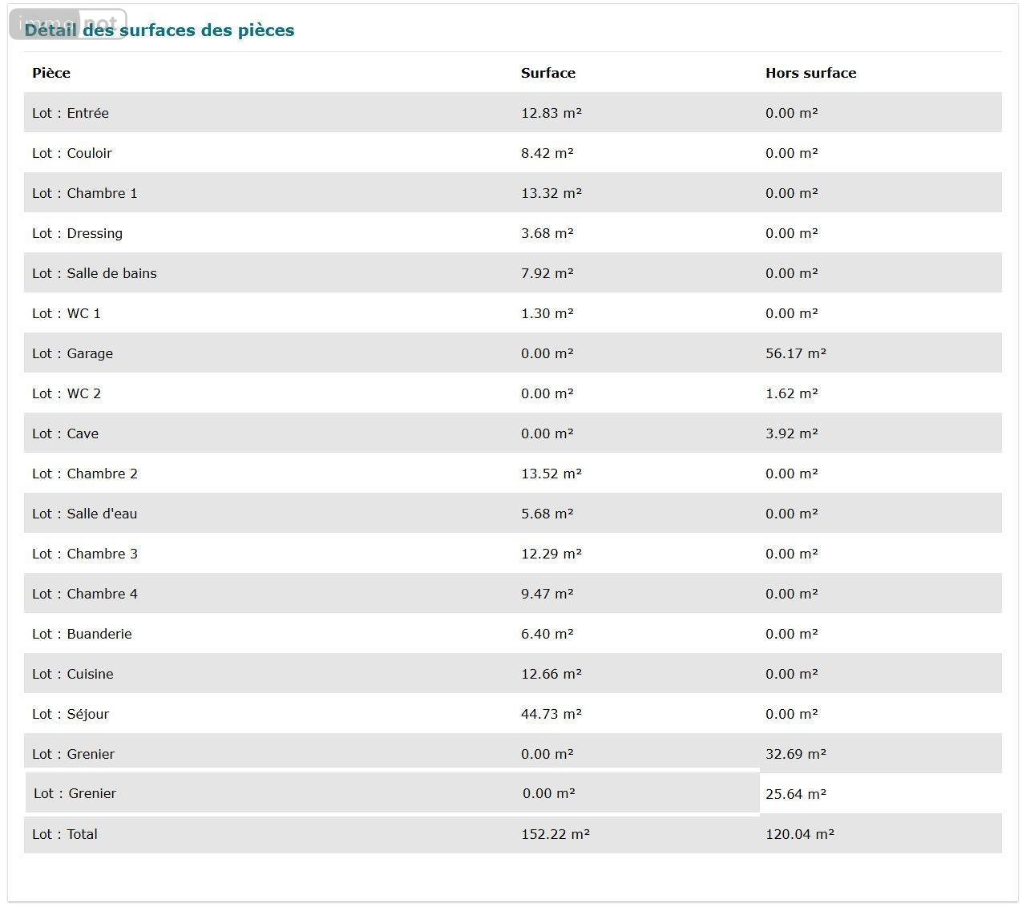The height and width of the screenshot is (907, 1026).
Task: Select the "Lot : Buanderie" row label
Action: click(82, 634)
